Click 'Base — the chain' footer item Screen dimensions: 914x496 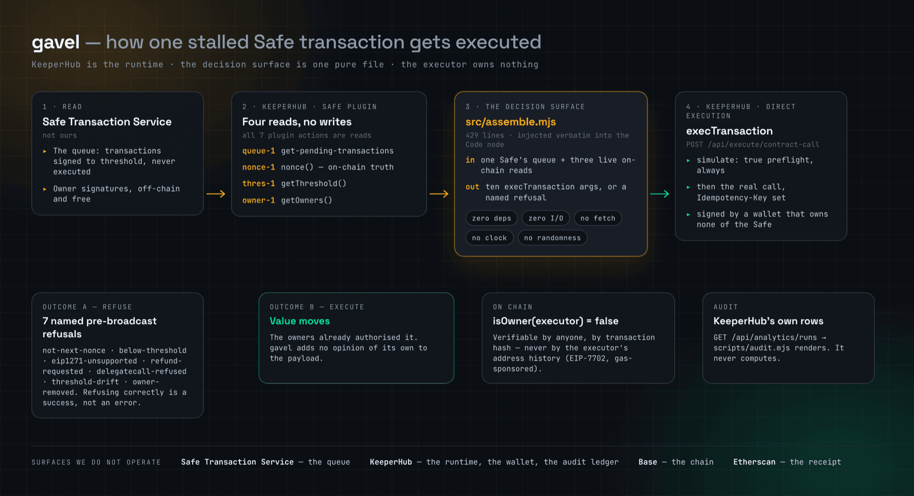tap(676, 462)
